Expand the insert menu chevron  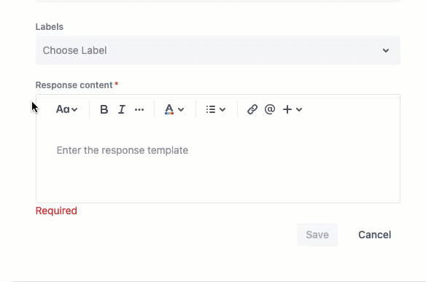pyautogui.click(x=299, y=109)
